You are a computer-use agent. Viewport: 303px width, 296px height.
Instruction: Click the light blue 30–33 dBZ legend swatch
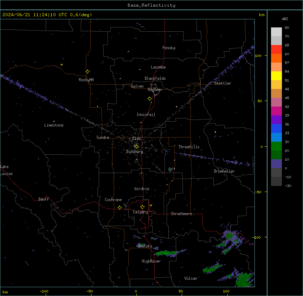[276, 137]
